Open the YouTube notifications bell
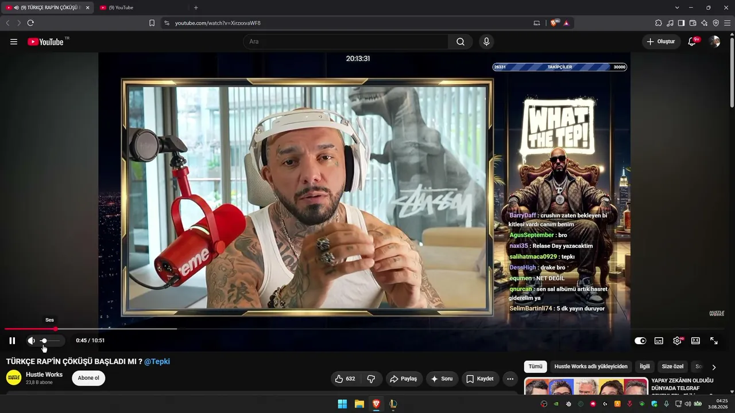The image size is (735, 413). point(692,42)
